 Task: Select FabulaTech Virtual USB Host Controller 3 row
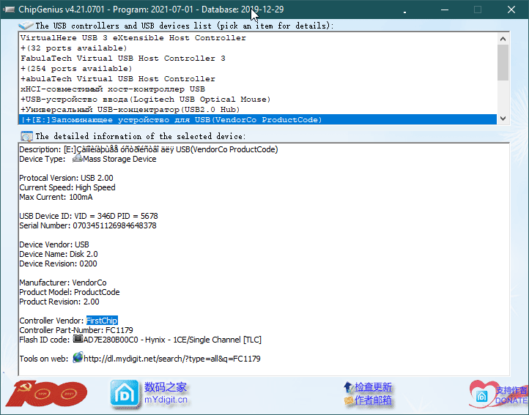point(258,59)
